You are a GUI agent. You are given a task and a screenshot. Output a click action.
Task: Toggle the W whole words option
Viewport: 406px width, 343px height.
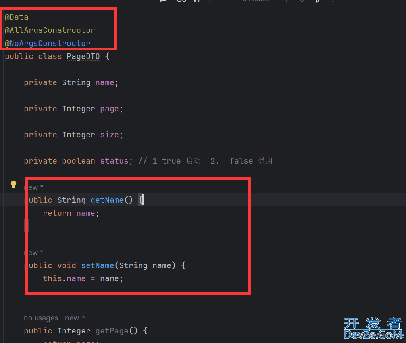click(196, 1)
